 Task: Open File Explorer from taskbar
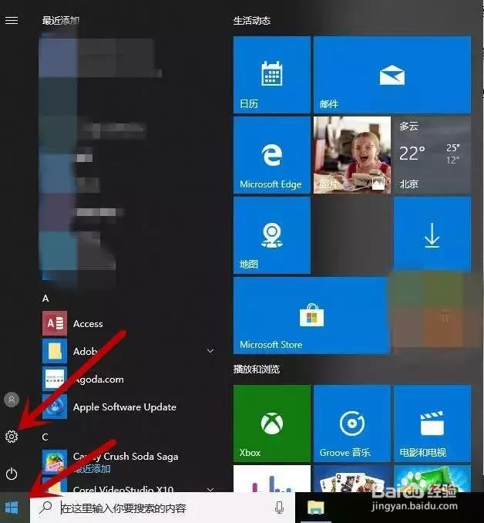point(315,508)
